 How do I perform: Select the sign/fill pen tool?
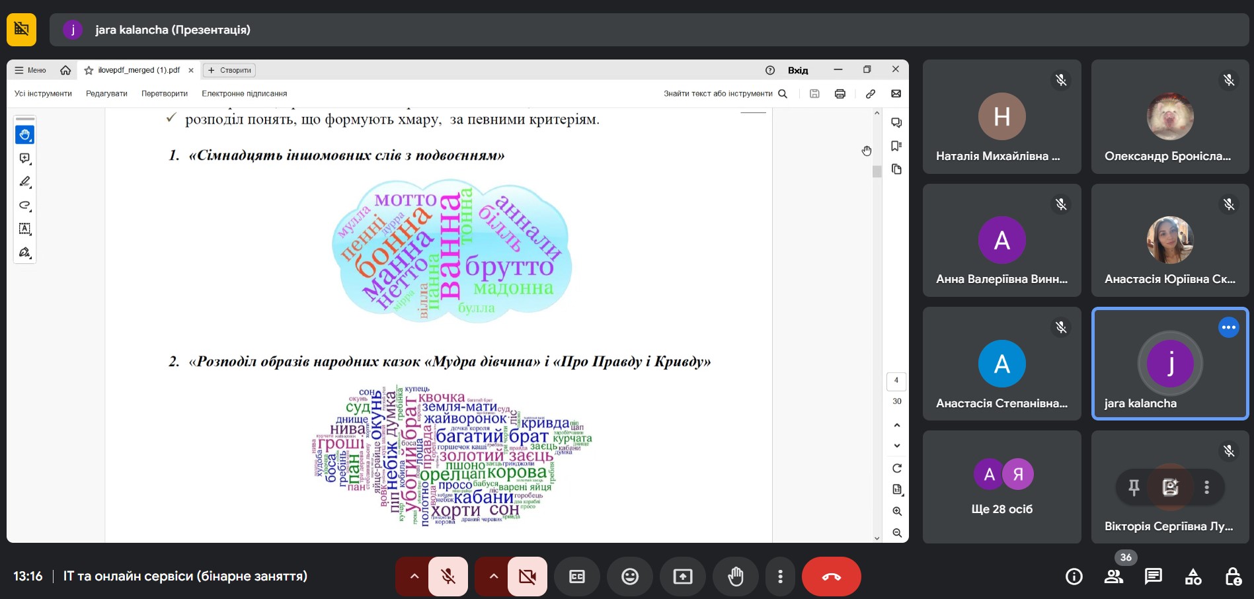(x=24, y=253)
